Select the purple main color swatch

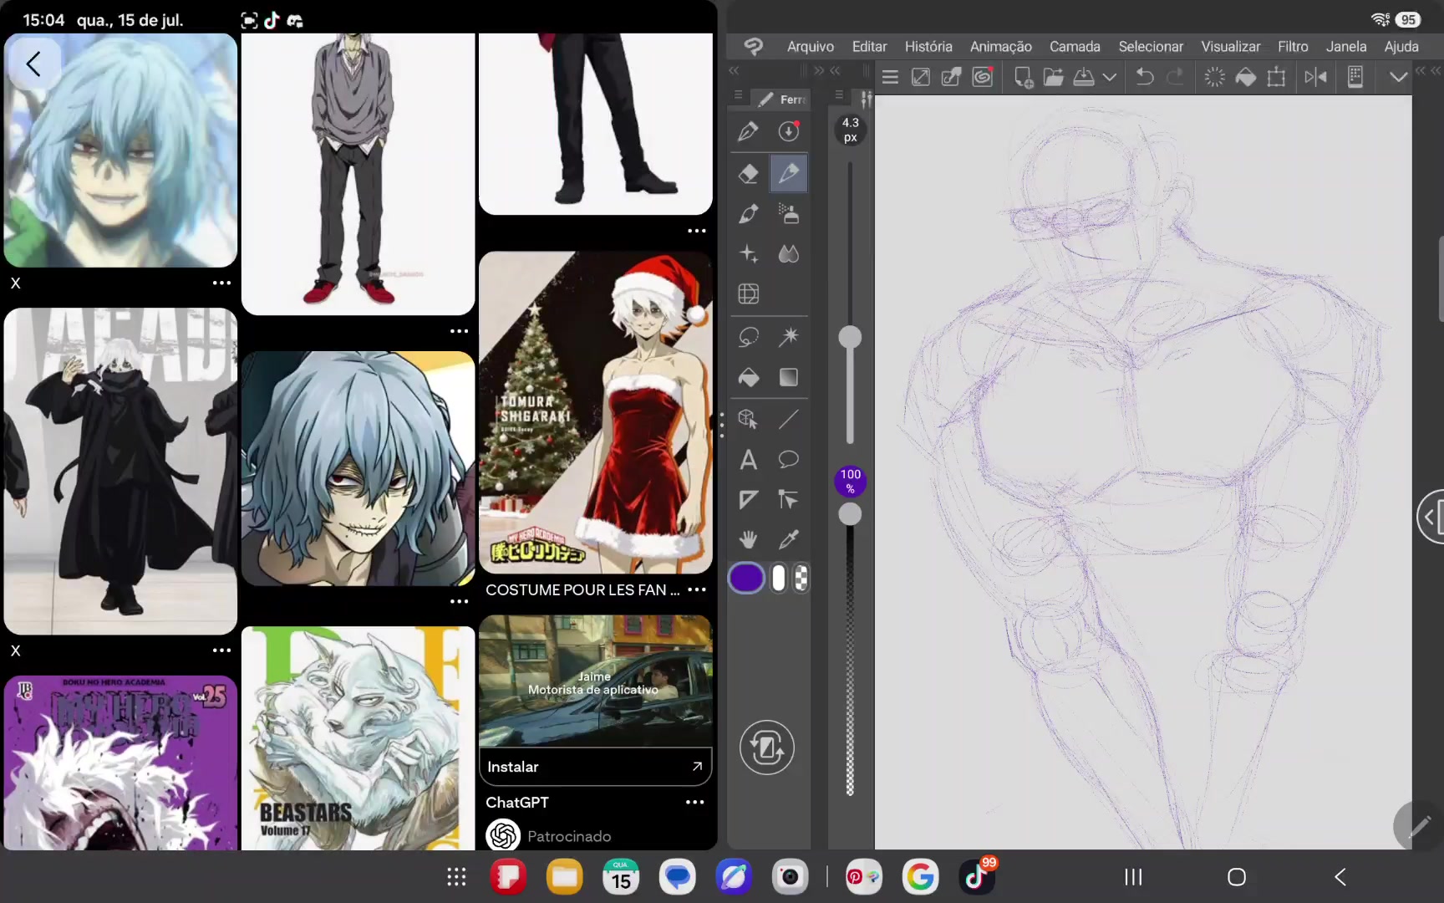(x=746, y=579)
